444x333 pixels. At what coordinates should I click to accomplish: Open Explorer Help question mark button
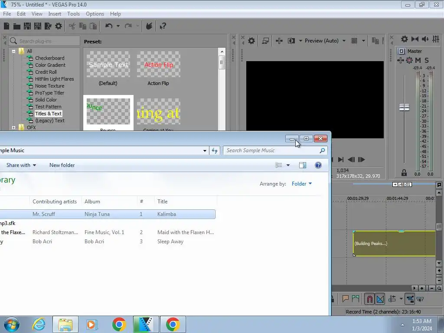[x=318, y=165]
